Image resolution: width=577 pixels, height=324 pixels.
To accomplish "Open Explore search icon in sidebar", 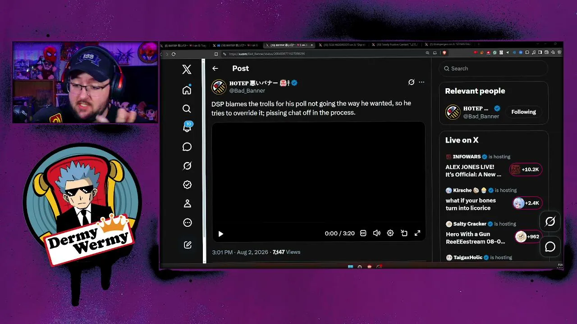I will click(x=187, y=109).
